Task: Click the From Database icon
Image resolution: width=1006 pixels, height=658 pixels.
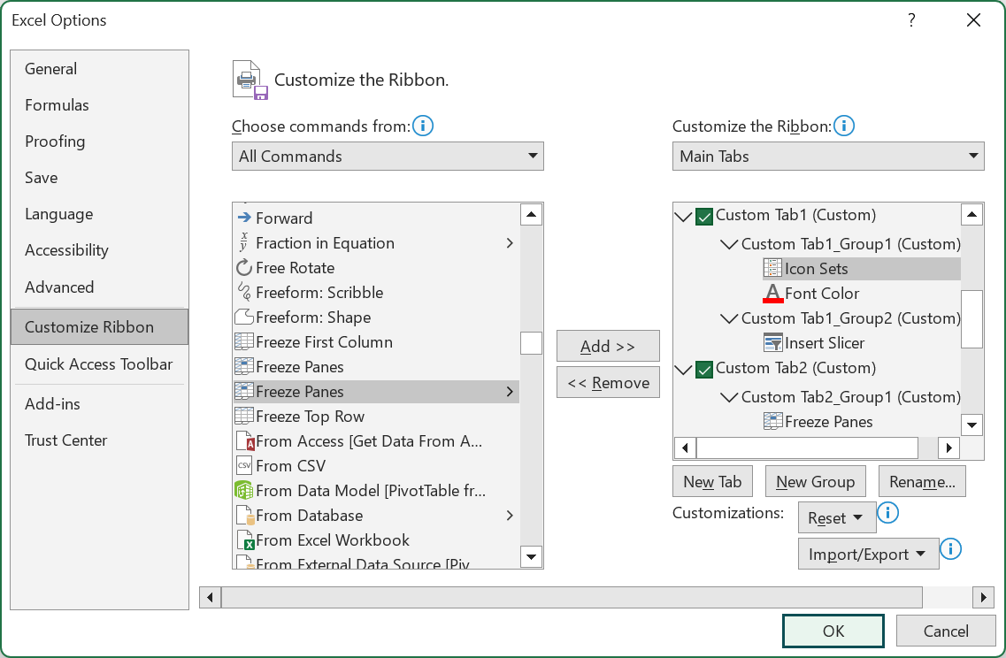Action: pos(244,516)
